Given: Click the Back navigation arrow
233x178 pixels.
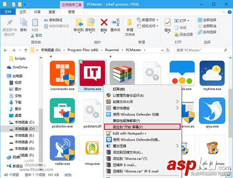Looking at the screenshot, I should tap(6, 50).
